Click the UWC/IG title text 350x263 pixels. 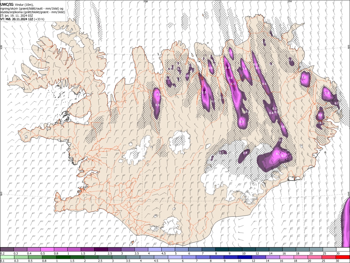tap(7, 4)
